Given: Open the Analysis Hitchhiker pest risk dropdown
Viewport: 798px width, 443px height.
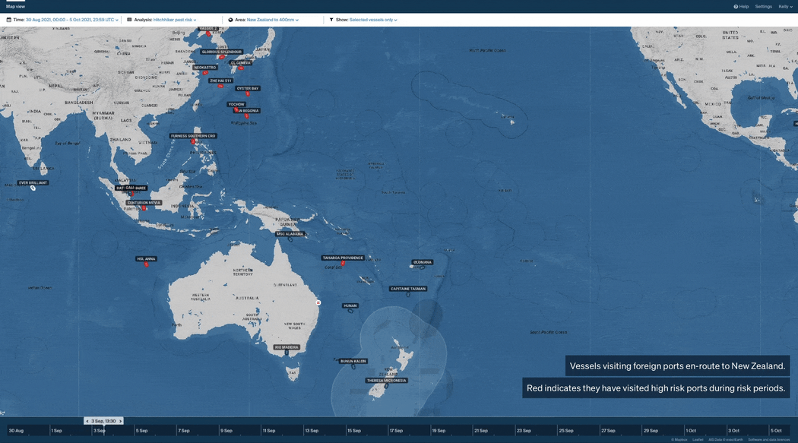Looking at the screenshot, I should pyautogui.click(x=175, y=20).
